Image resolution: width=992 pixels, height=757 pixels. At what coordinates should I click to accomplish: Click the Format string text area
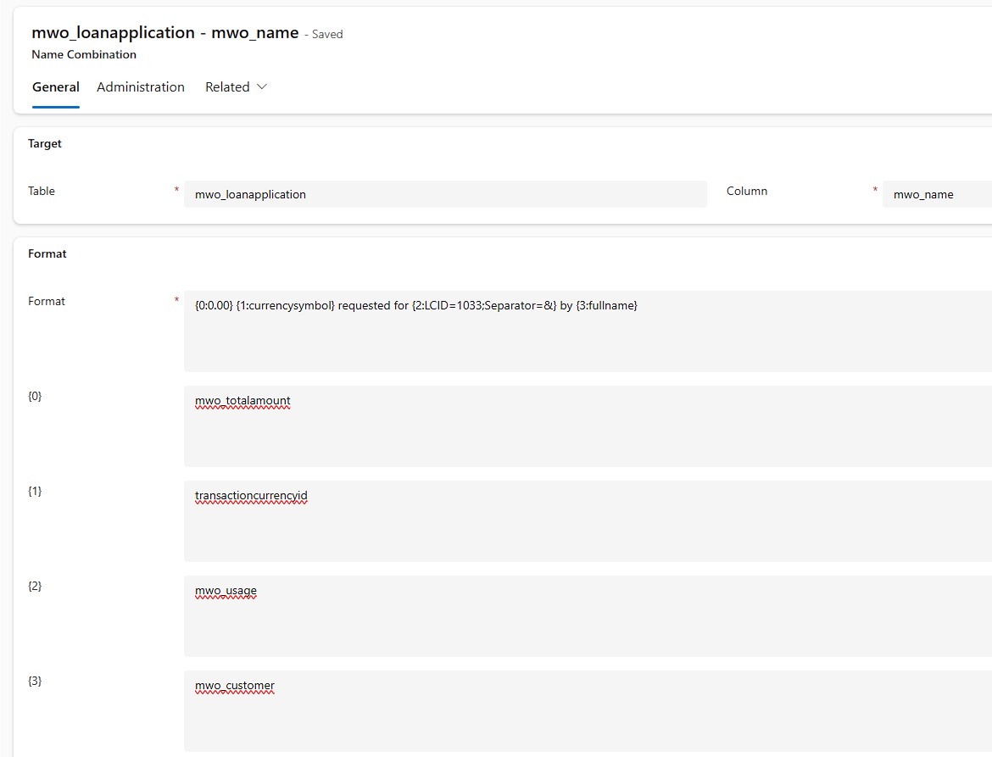588,331
